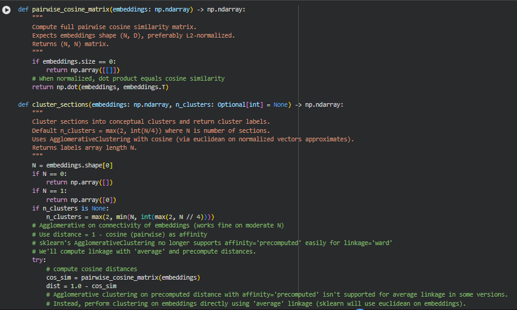Click the 'try:' keyword line

[x=39, y=260]
